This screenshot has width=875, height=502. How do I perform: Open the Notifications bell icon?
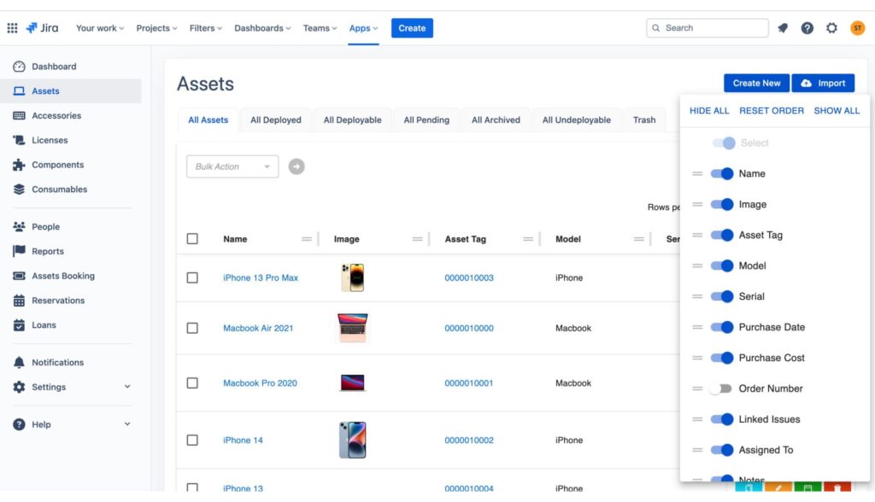[20, 362]
